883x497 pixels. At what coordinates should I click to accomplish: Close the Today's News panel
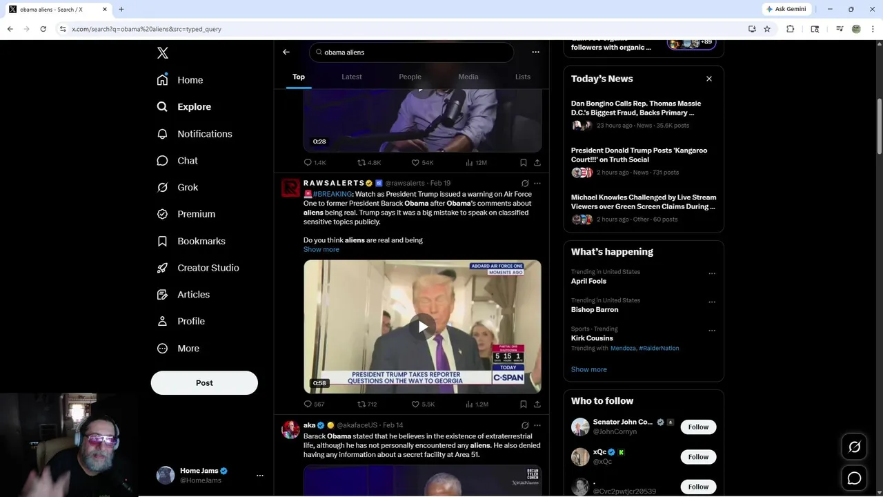(709, 79)
